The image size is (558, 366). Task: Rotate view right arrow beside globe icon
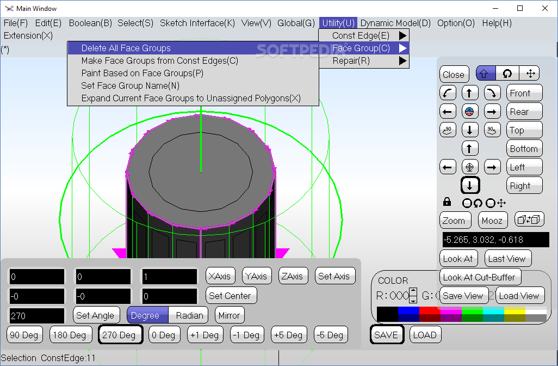click(x=492, y=112)
